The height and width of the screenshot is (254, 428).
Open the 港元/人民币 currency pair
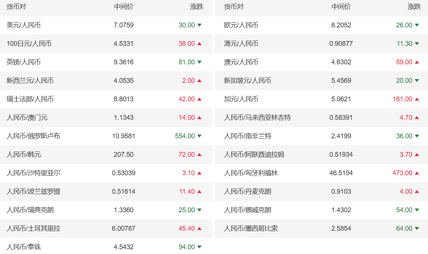(x=241, y=44)
